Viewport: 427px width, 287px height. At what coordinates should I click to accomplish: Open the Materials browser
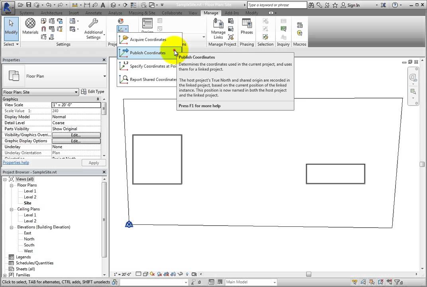click(30, 27)
